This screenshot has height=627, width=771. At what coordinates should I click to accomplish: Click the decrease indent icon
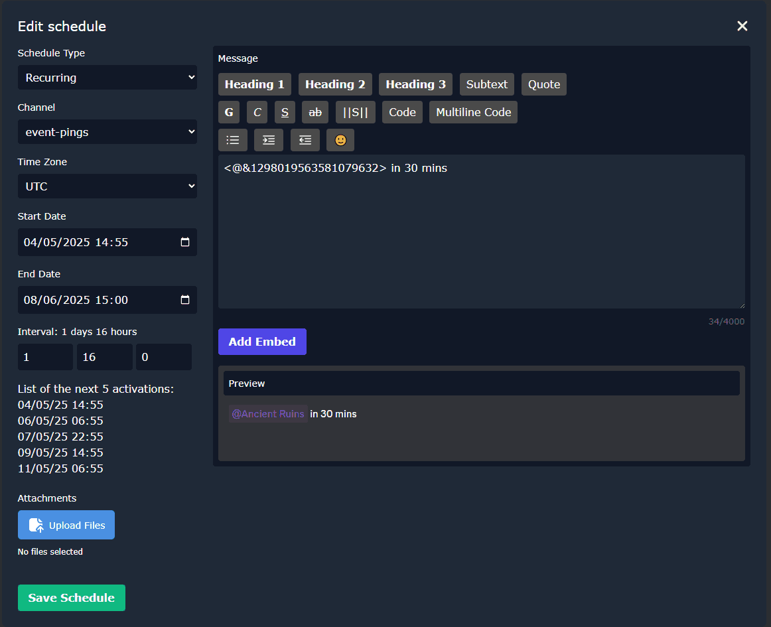(305, 140)
